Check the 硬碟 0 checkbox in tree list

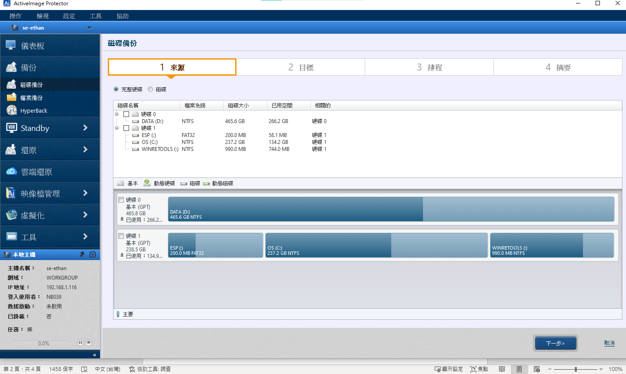126,114
